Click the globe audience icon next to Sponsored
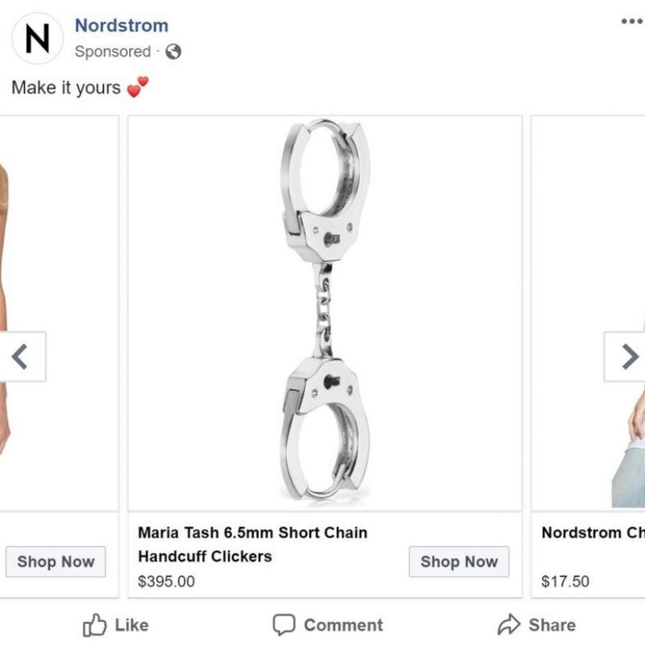This screenshot has height=651, width=645. pos(174,52)
